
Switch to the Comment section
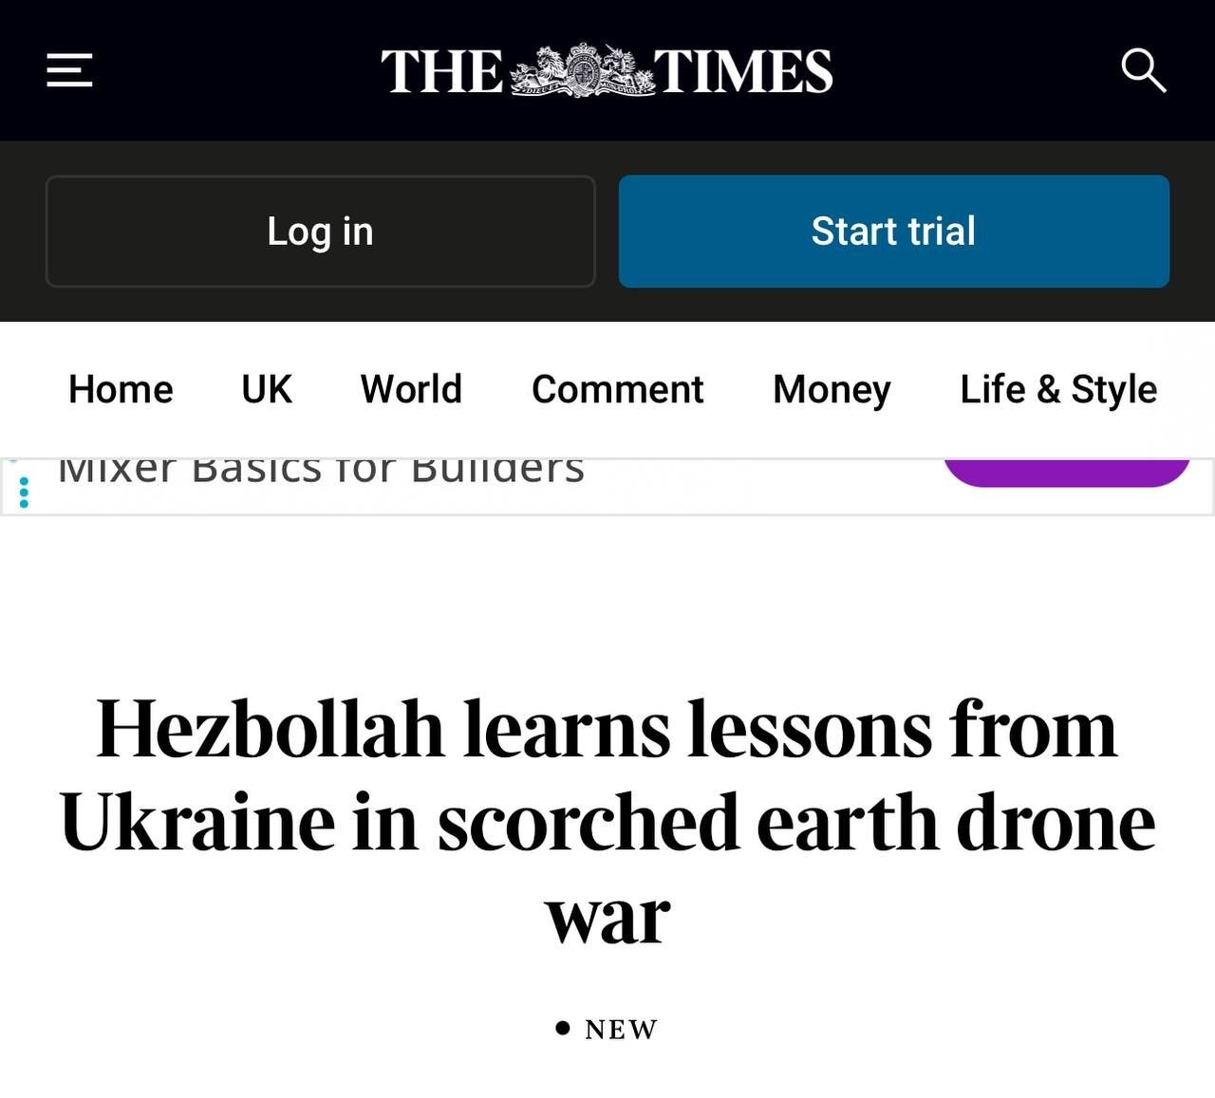click(617, 389)
